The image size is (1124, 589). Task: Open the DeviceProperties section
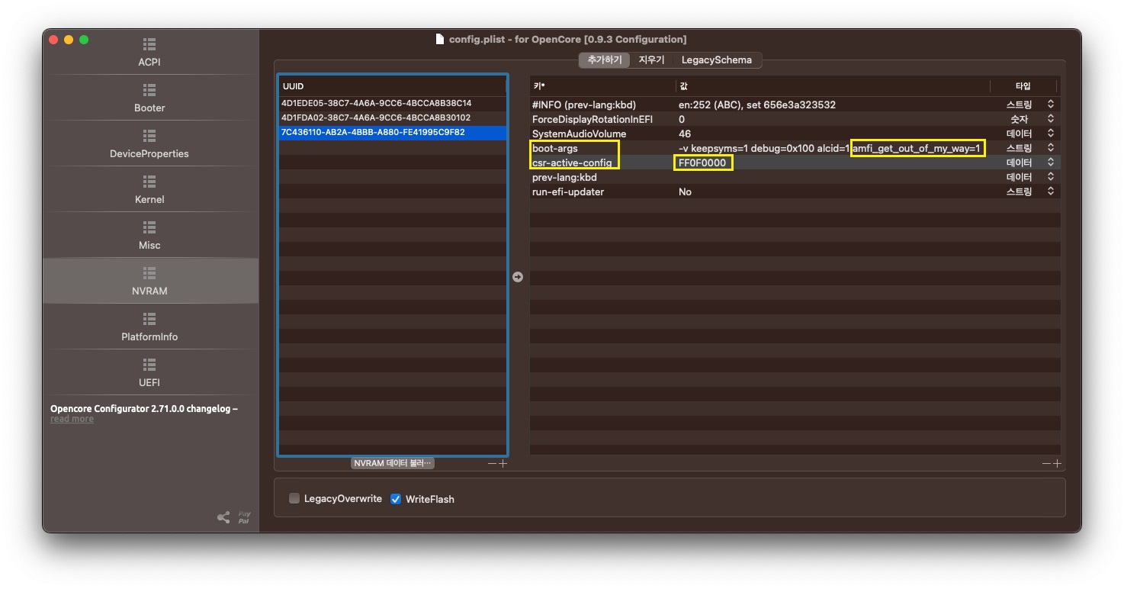point(149,143)
